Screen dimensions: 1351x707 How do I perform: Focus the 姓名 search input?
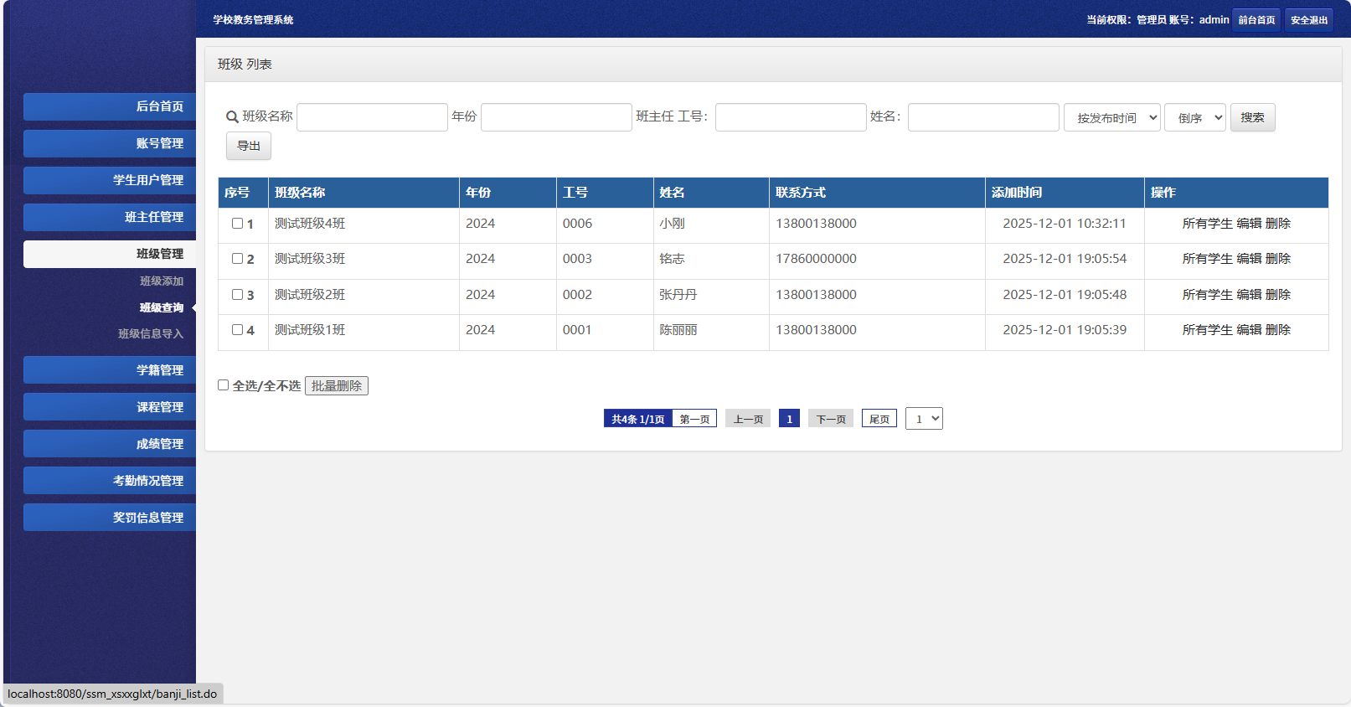click(983, 117)
